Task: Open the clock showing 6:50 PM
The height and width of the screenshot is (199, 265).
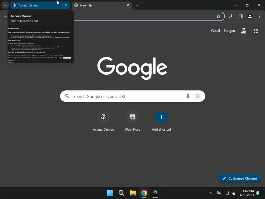Action: 247,193
